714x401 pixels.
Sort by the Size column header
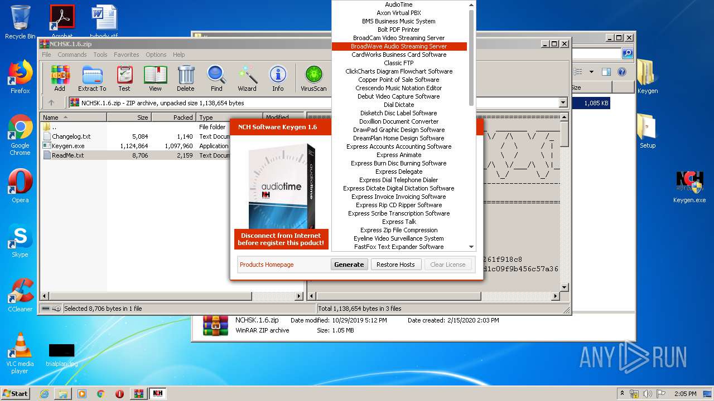(x=129, y=118)
